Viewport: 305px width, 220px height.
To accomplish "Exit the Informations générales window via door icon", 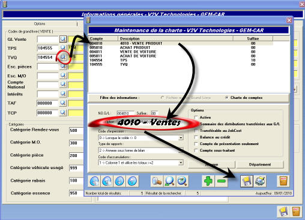I will point(296,212).
